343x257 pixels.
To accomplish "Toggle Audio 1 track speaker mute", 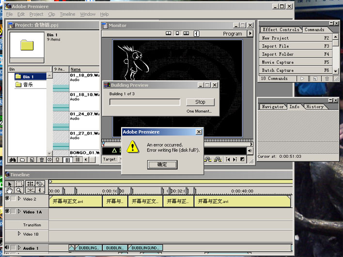I will pos(7,248).
